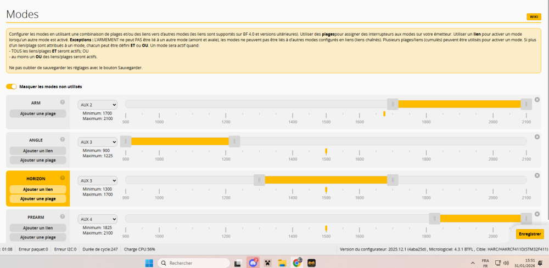The width and height of the screenshot is (549, 268).
Task: Expand the AUX 3 dropdown for ANGLE
Action: click(x=98, y=142)
